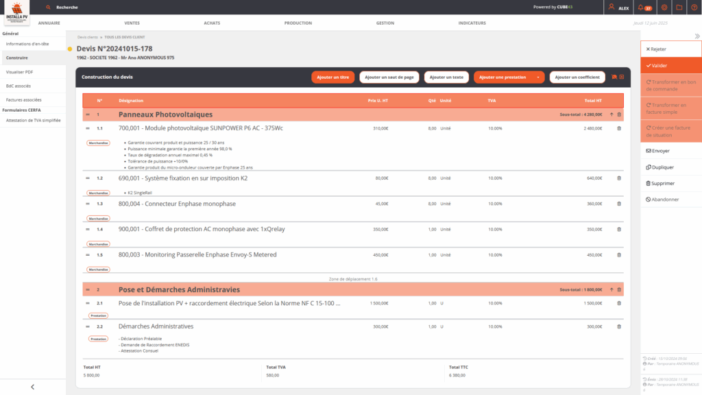Grab drag handle of line 2.2
Screen dimensions: 702x395
tap(88, 326)
